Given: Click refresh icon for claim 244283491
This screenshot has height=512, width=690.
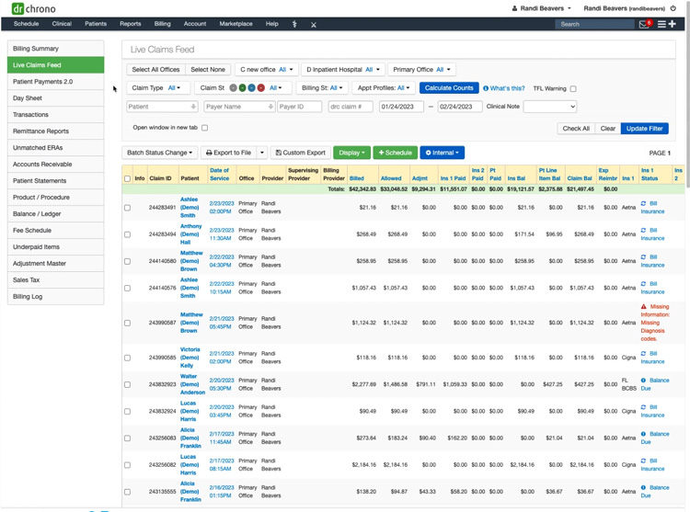Looking at the screenshot, I should click(x=643, y=203).
